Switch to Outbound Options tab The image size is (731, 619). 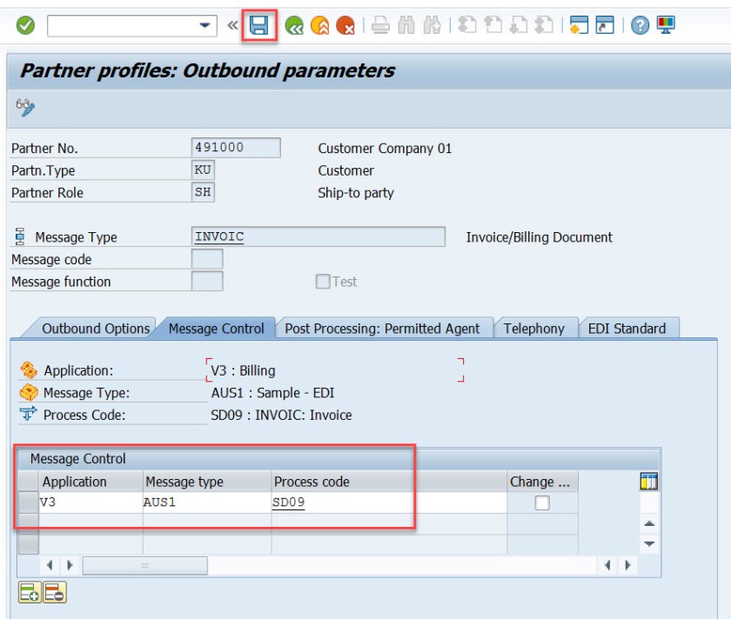(96, 329)
